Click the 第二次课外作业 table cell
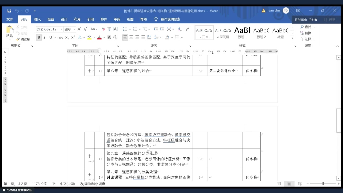The image size is (343, 193). click(225, 71)
